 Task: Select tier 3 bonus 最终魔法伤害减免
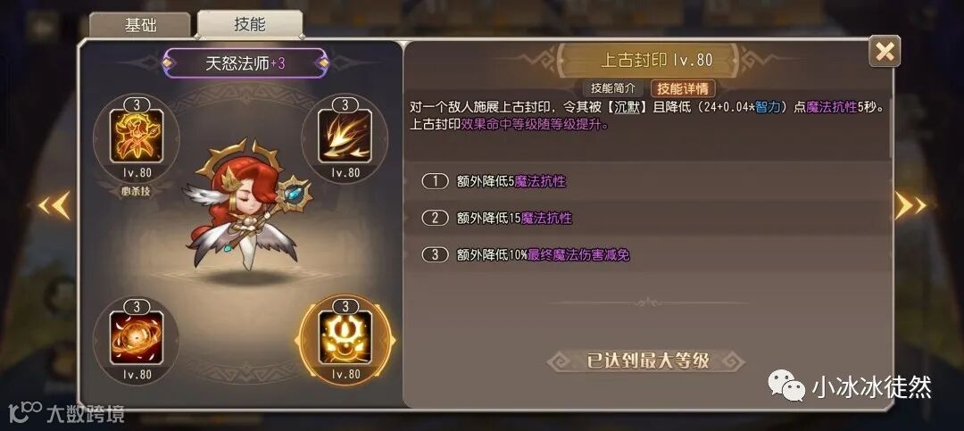(x=651, y=254)
